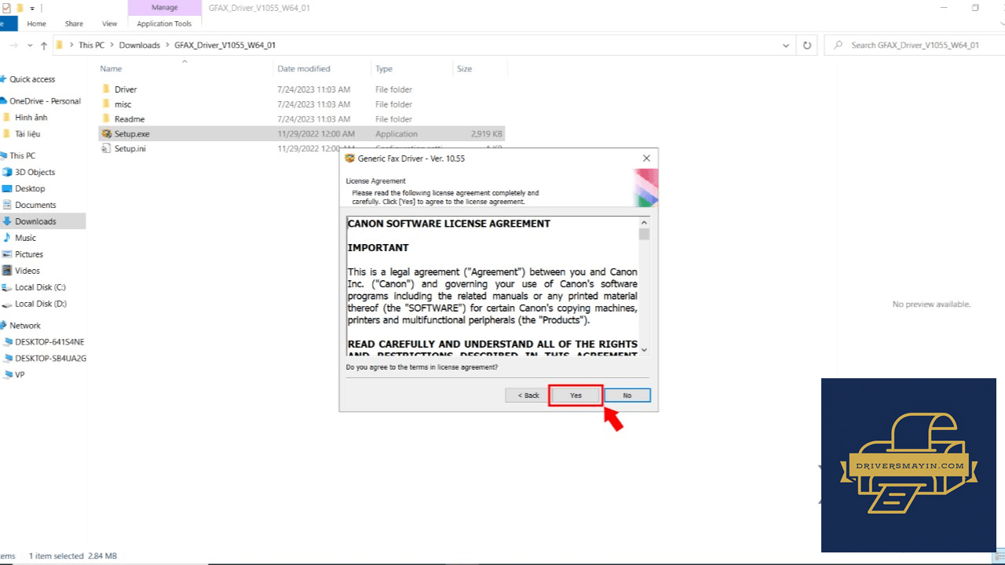Select Quick access in the navigation pane
The image size is (1005, 565).
coord(32,79)
